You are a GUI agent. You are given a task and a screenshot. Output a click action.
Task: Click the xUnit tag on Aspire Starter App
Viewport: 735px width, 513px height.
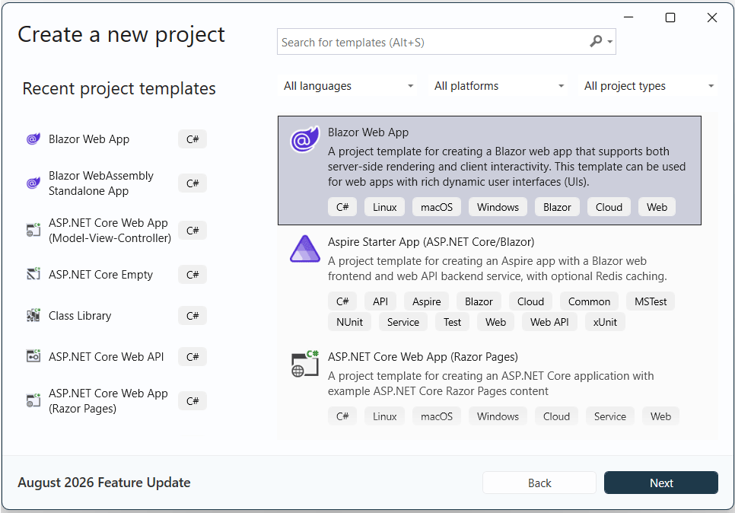click(x=605, y=322)
